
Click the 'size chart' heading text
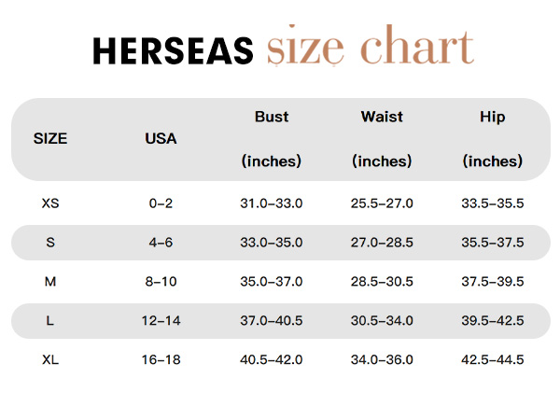371,46
